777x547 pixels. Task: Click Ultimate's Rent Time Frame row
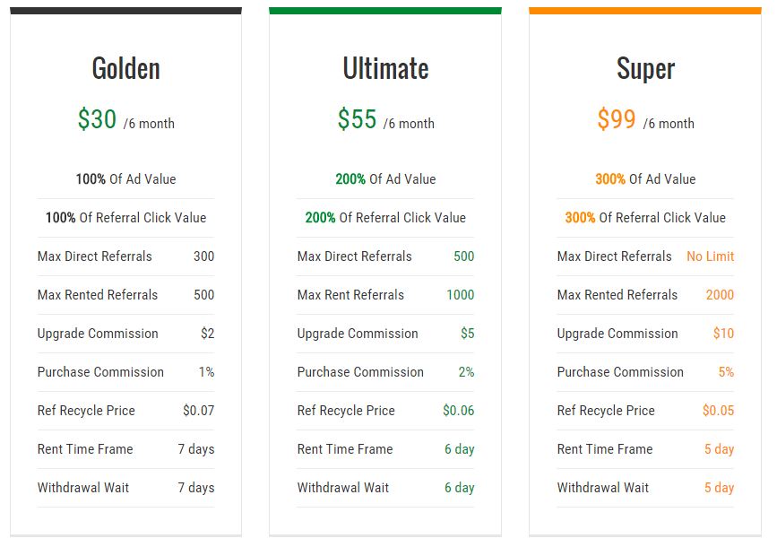click(385, 449)
